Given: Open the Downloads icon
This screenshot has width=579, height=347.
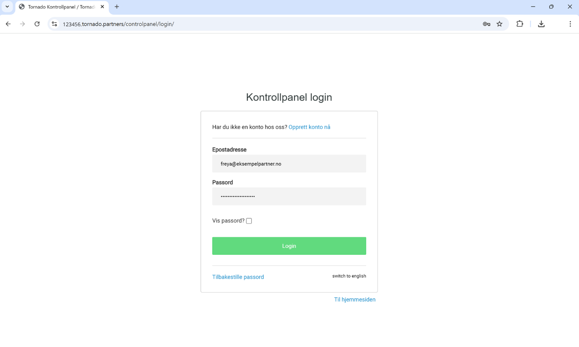Looking at the screenshot, I should (541, 24).
